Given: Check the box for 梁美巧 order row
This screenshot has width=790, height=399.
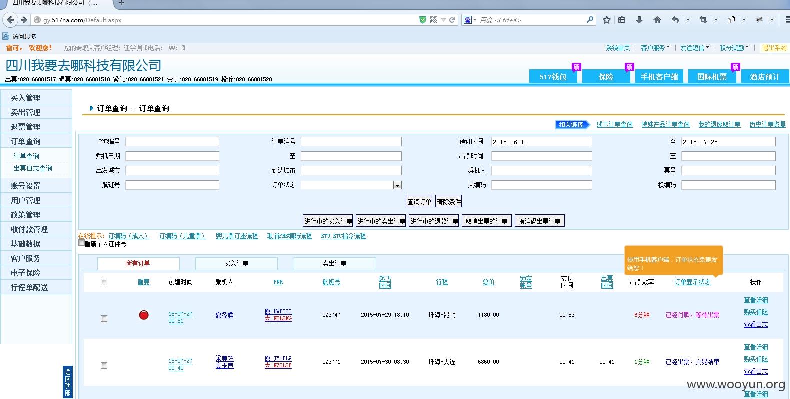Looking at the screenshot, I should pos(104,365).
